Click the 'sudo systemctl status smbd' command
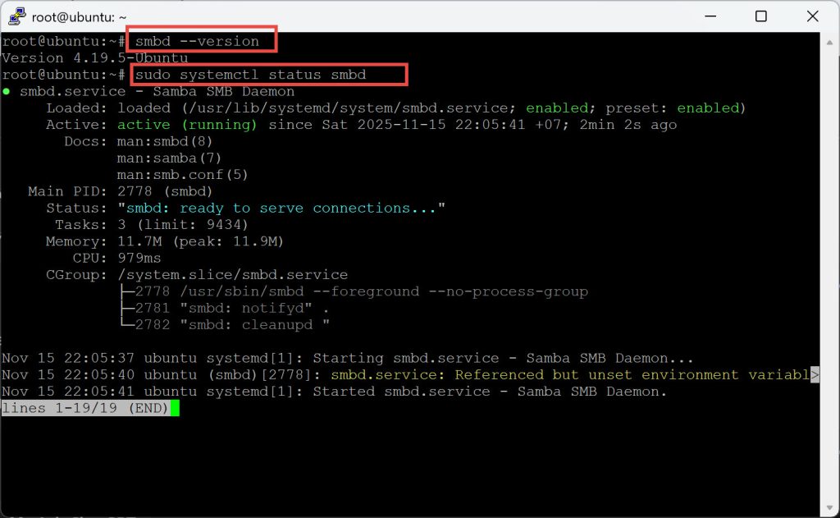 pyautogui.click(x=250, y=75)
